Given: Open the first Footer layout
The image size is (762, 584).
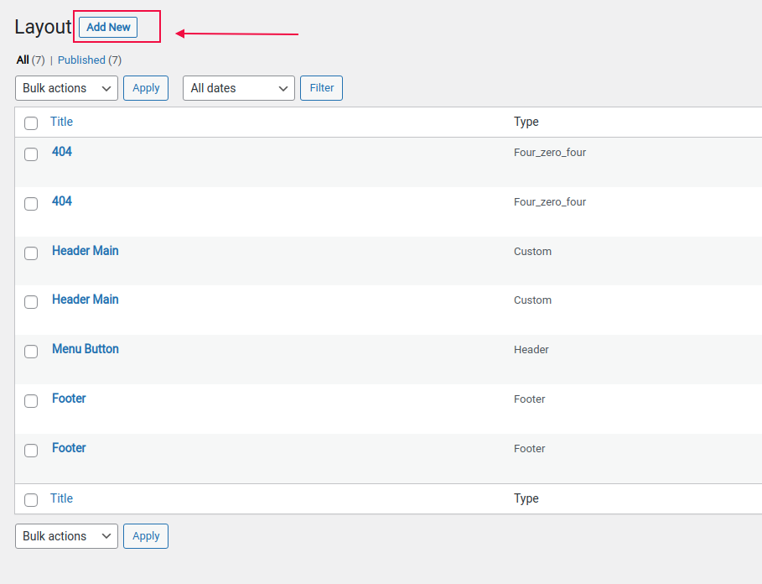Looking at the screenshot, I should (x=69, y=399).
